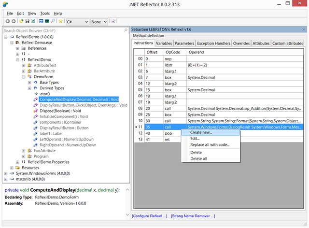Viewport: 309px width, 228px height.
Task: Choose Delete from context menu
Action: point(211,153)
